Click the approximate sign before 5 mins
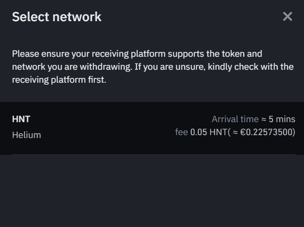This screenshot has width=304, height=227. pos(264,119)
